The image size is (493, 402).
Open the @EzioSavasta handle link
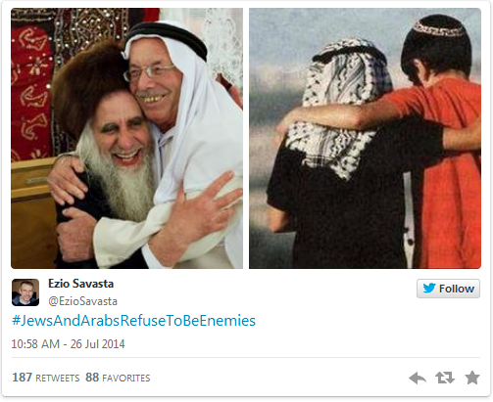pos(82,301)
